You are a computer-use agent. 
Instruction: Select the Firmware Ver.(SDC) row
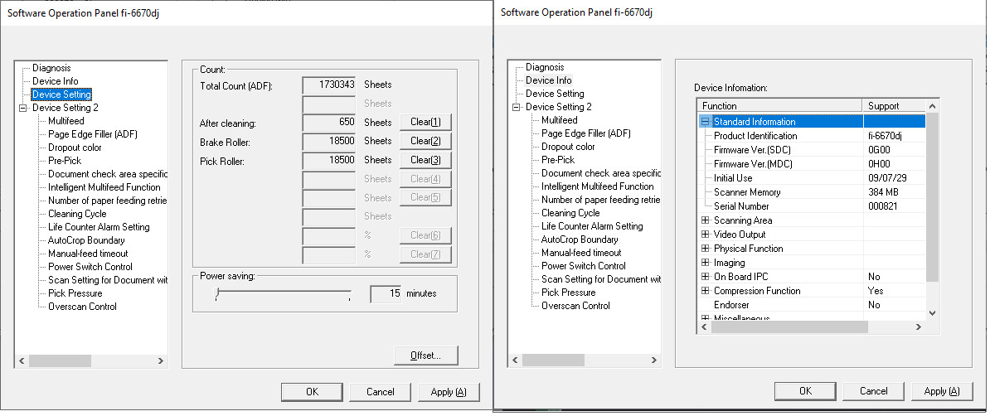[x=812, y=150]
